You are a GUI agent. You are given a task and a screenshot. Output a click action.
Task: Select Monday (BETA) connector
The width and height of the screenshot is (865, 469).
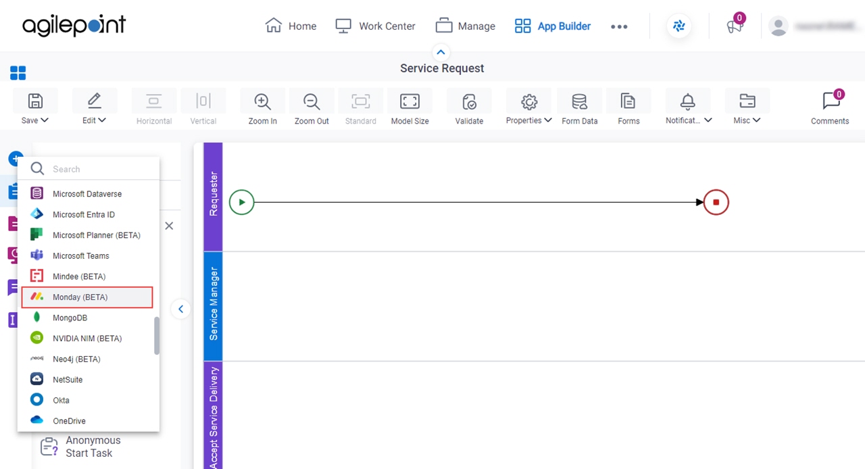[88, 297]
